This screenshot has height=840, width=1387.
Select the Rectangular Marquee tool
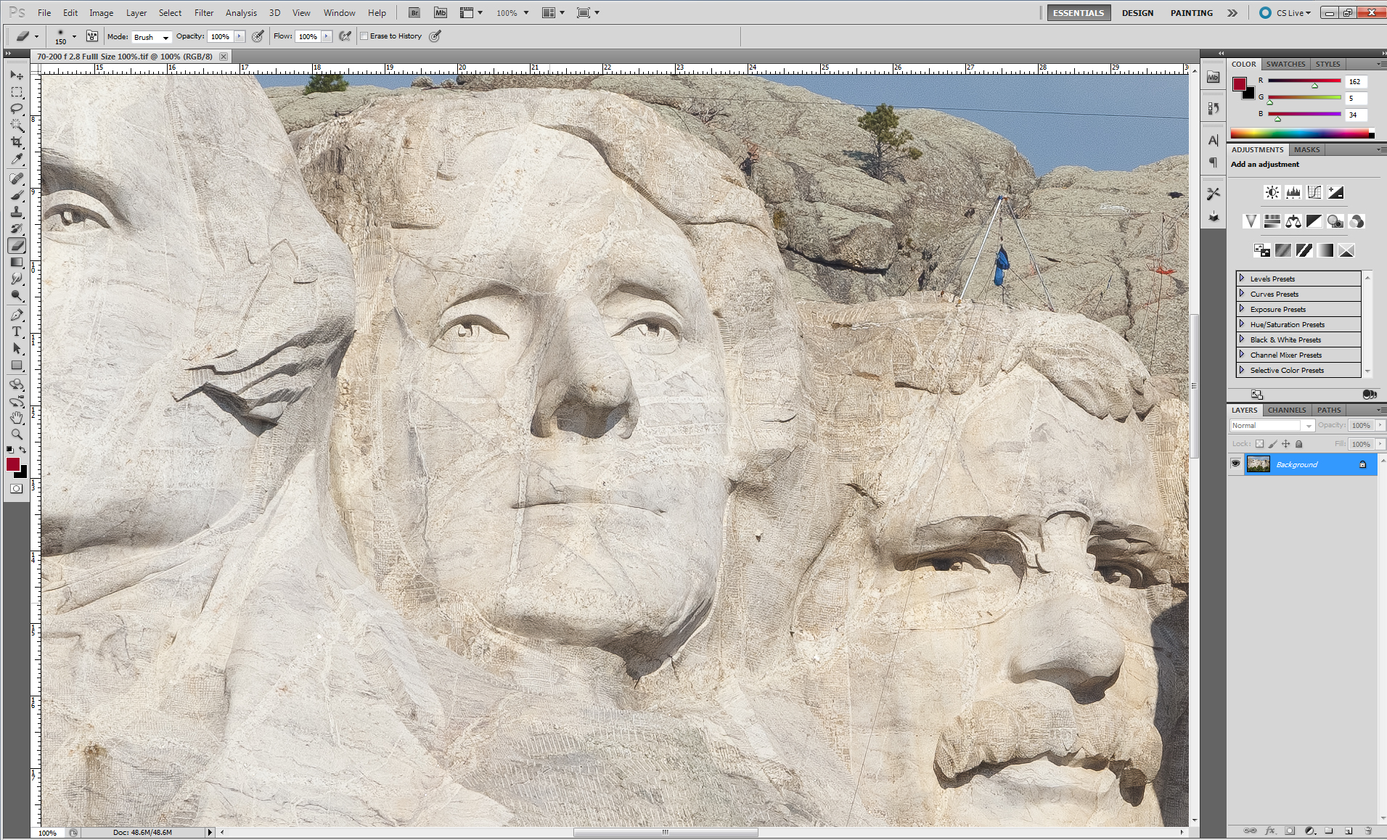coord(17,93)
